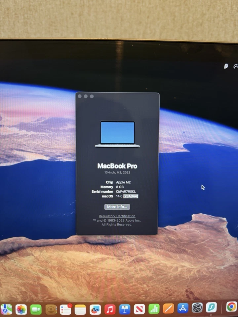The height and width of the screenshot is (317, 238).
Task: Launch Numbers from the dock
Action: (154, 309)
